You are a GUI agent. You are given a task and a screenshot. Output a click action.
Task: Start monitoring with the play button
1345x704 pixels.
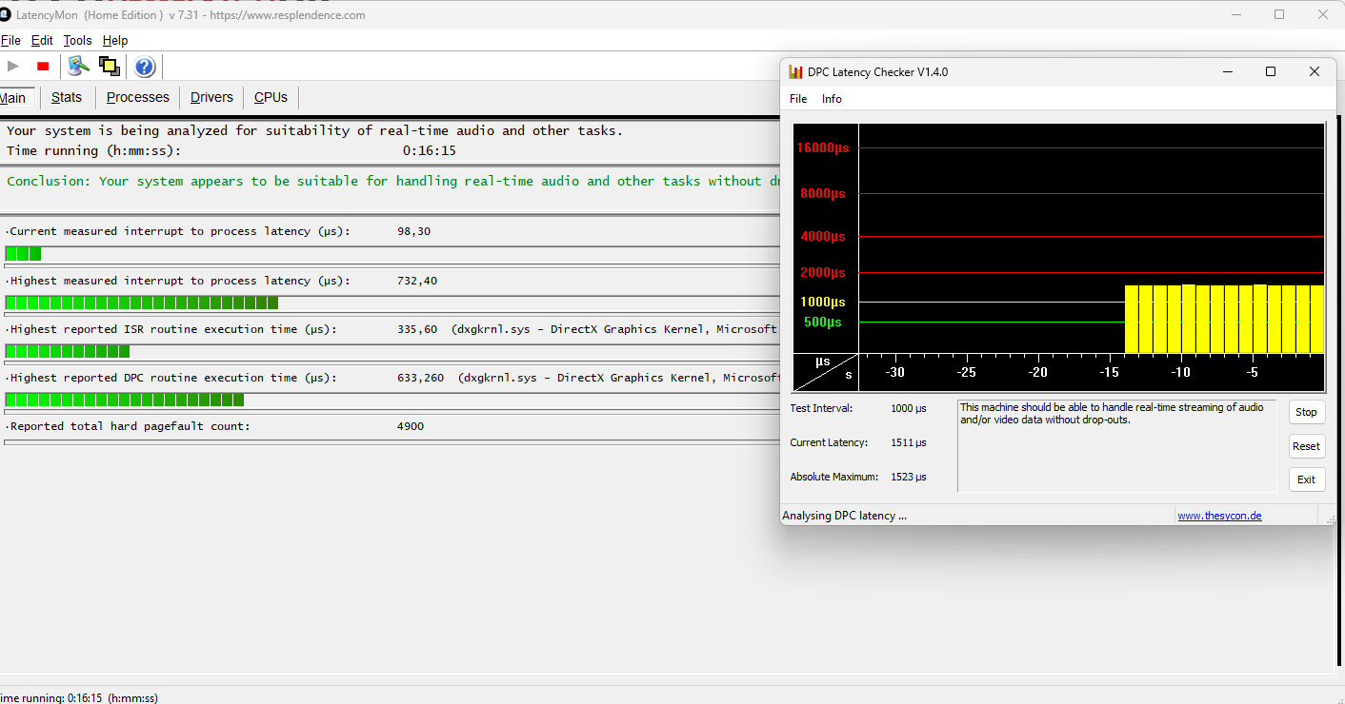click(x=13, y=66)
